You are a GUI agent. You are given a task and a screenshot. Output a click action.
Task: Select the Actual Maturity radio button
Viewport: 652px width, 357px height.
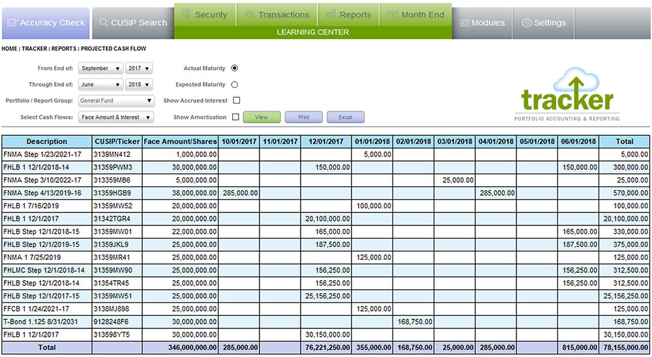tap(235, 68)
